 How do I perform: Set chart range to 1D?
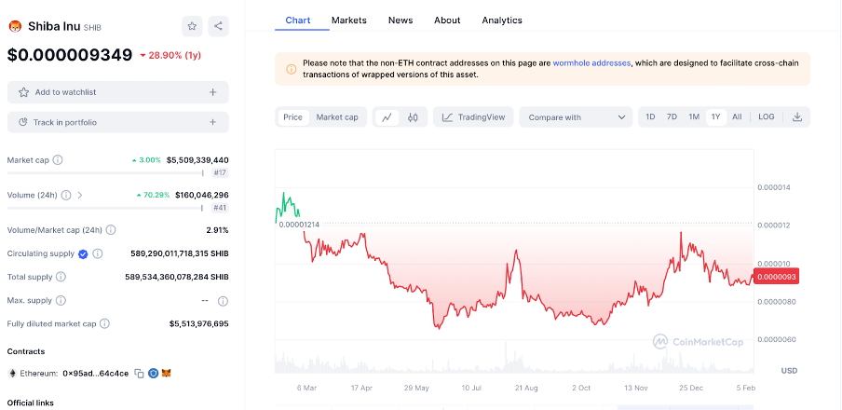(650, 116)
